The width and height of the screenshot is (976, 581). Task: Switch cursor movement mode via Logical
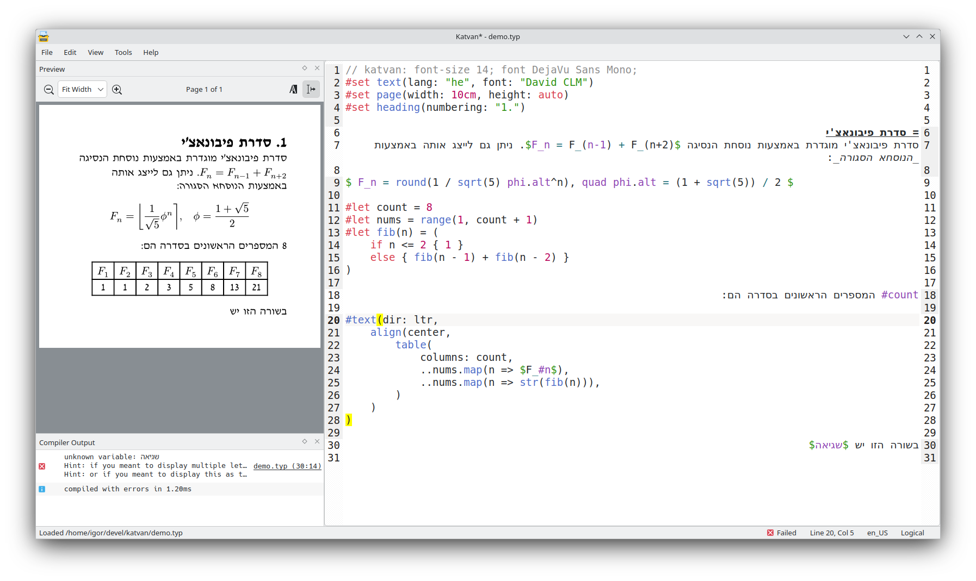tap(912, 533)
